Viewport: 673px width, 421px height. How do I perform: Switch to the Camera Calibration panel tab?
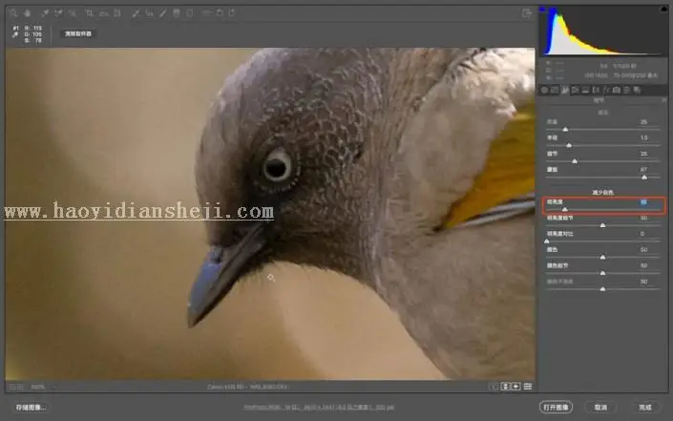(x=617, y=90)
